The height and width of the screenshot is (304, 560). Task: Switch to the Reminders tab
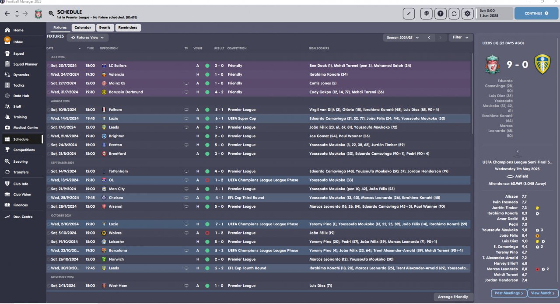(x=128, y=28)
